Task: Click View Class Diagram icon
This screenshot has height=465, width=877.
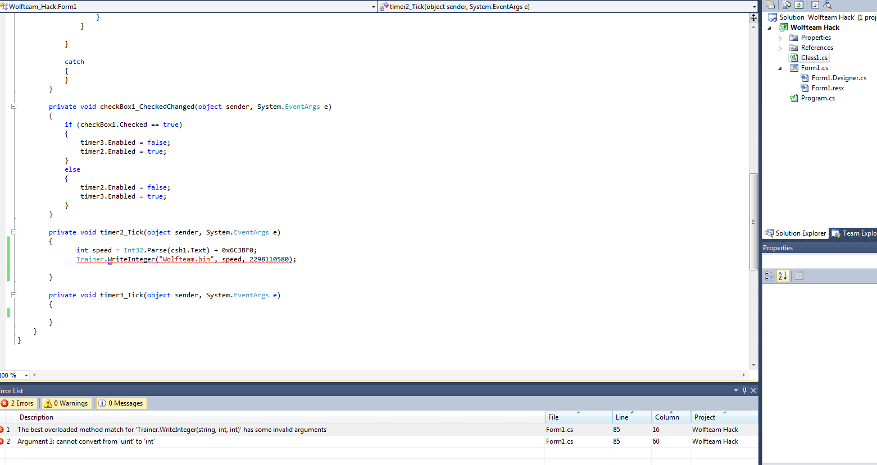Action: (x=828, y=4)
